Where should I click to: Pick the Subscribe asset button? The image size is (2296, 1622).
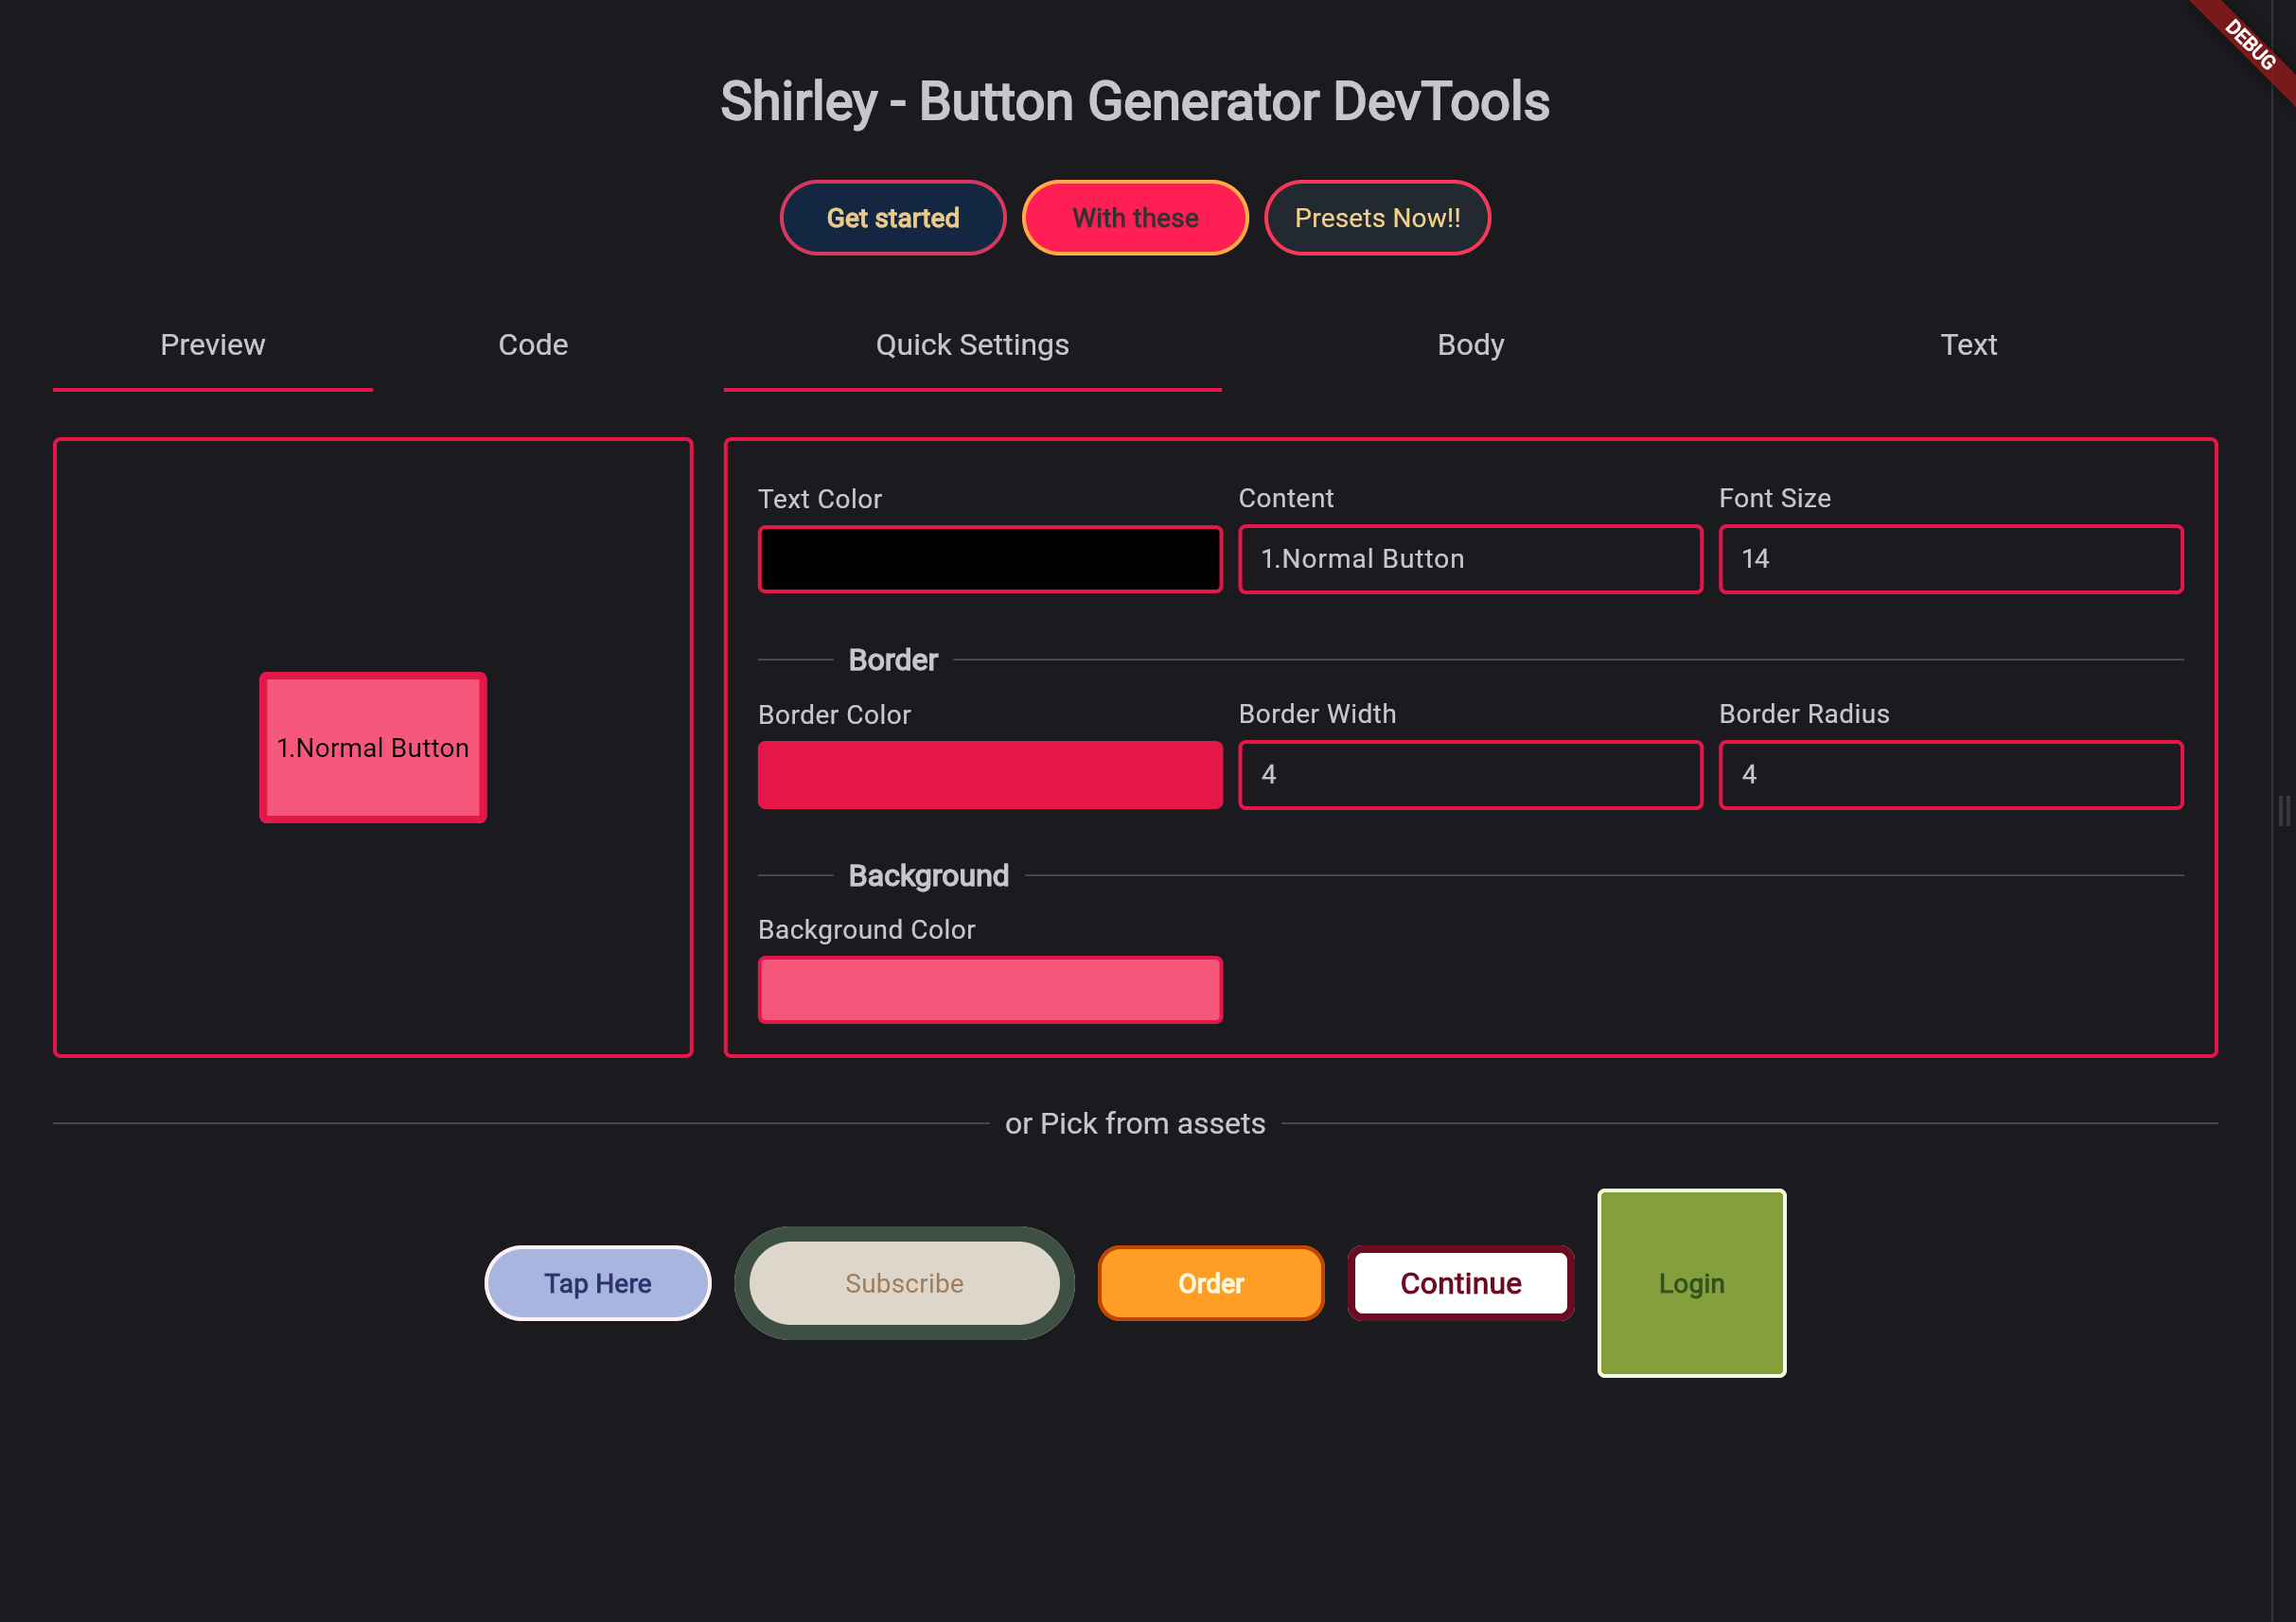[x=903, y=1283]
